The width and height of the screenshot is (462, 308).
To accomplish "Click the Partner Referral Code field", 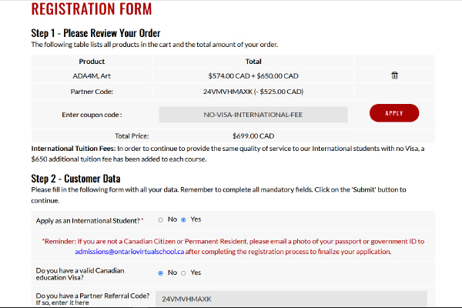I will pyautogui.click(x=291, y=299).
